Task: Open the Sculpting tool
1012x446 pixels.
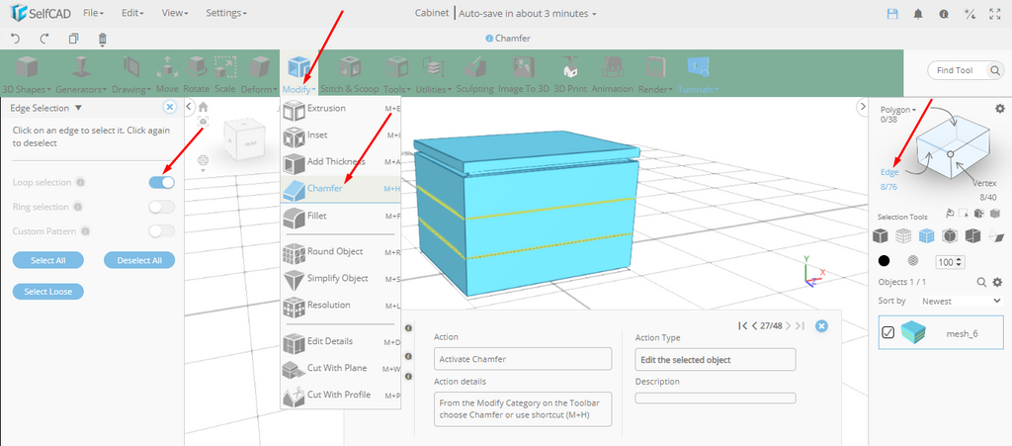Action: tap(474, 74)
